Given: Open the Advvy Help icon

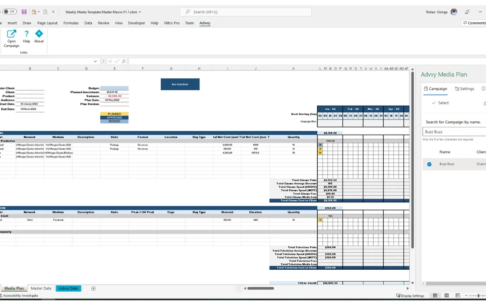Looking at the screenshot, I should pyautogui.click(x=26, y=34).
